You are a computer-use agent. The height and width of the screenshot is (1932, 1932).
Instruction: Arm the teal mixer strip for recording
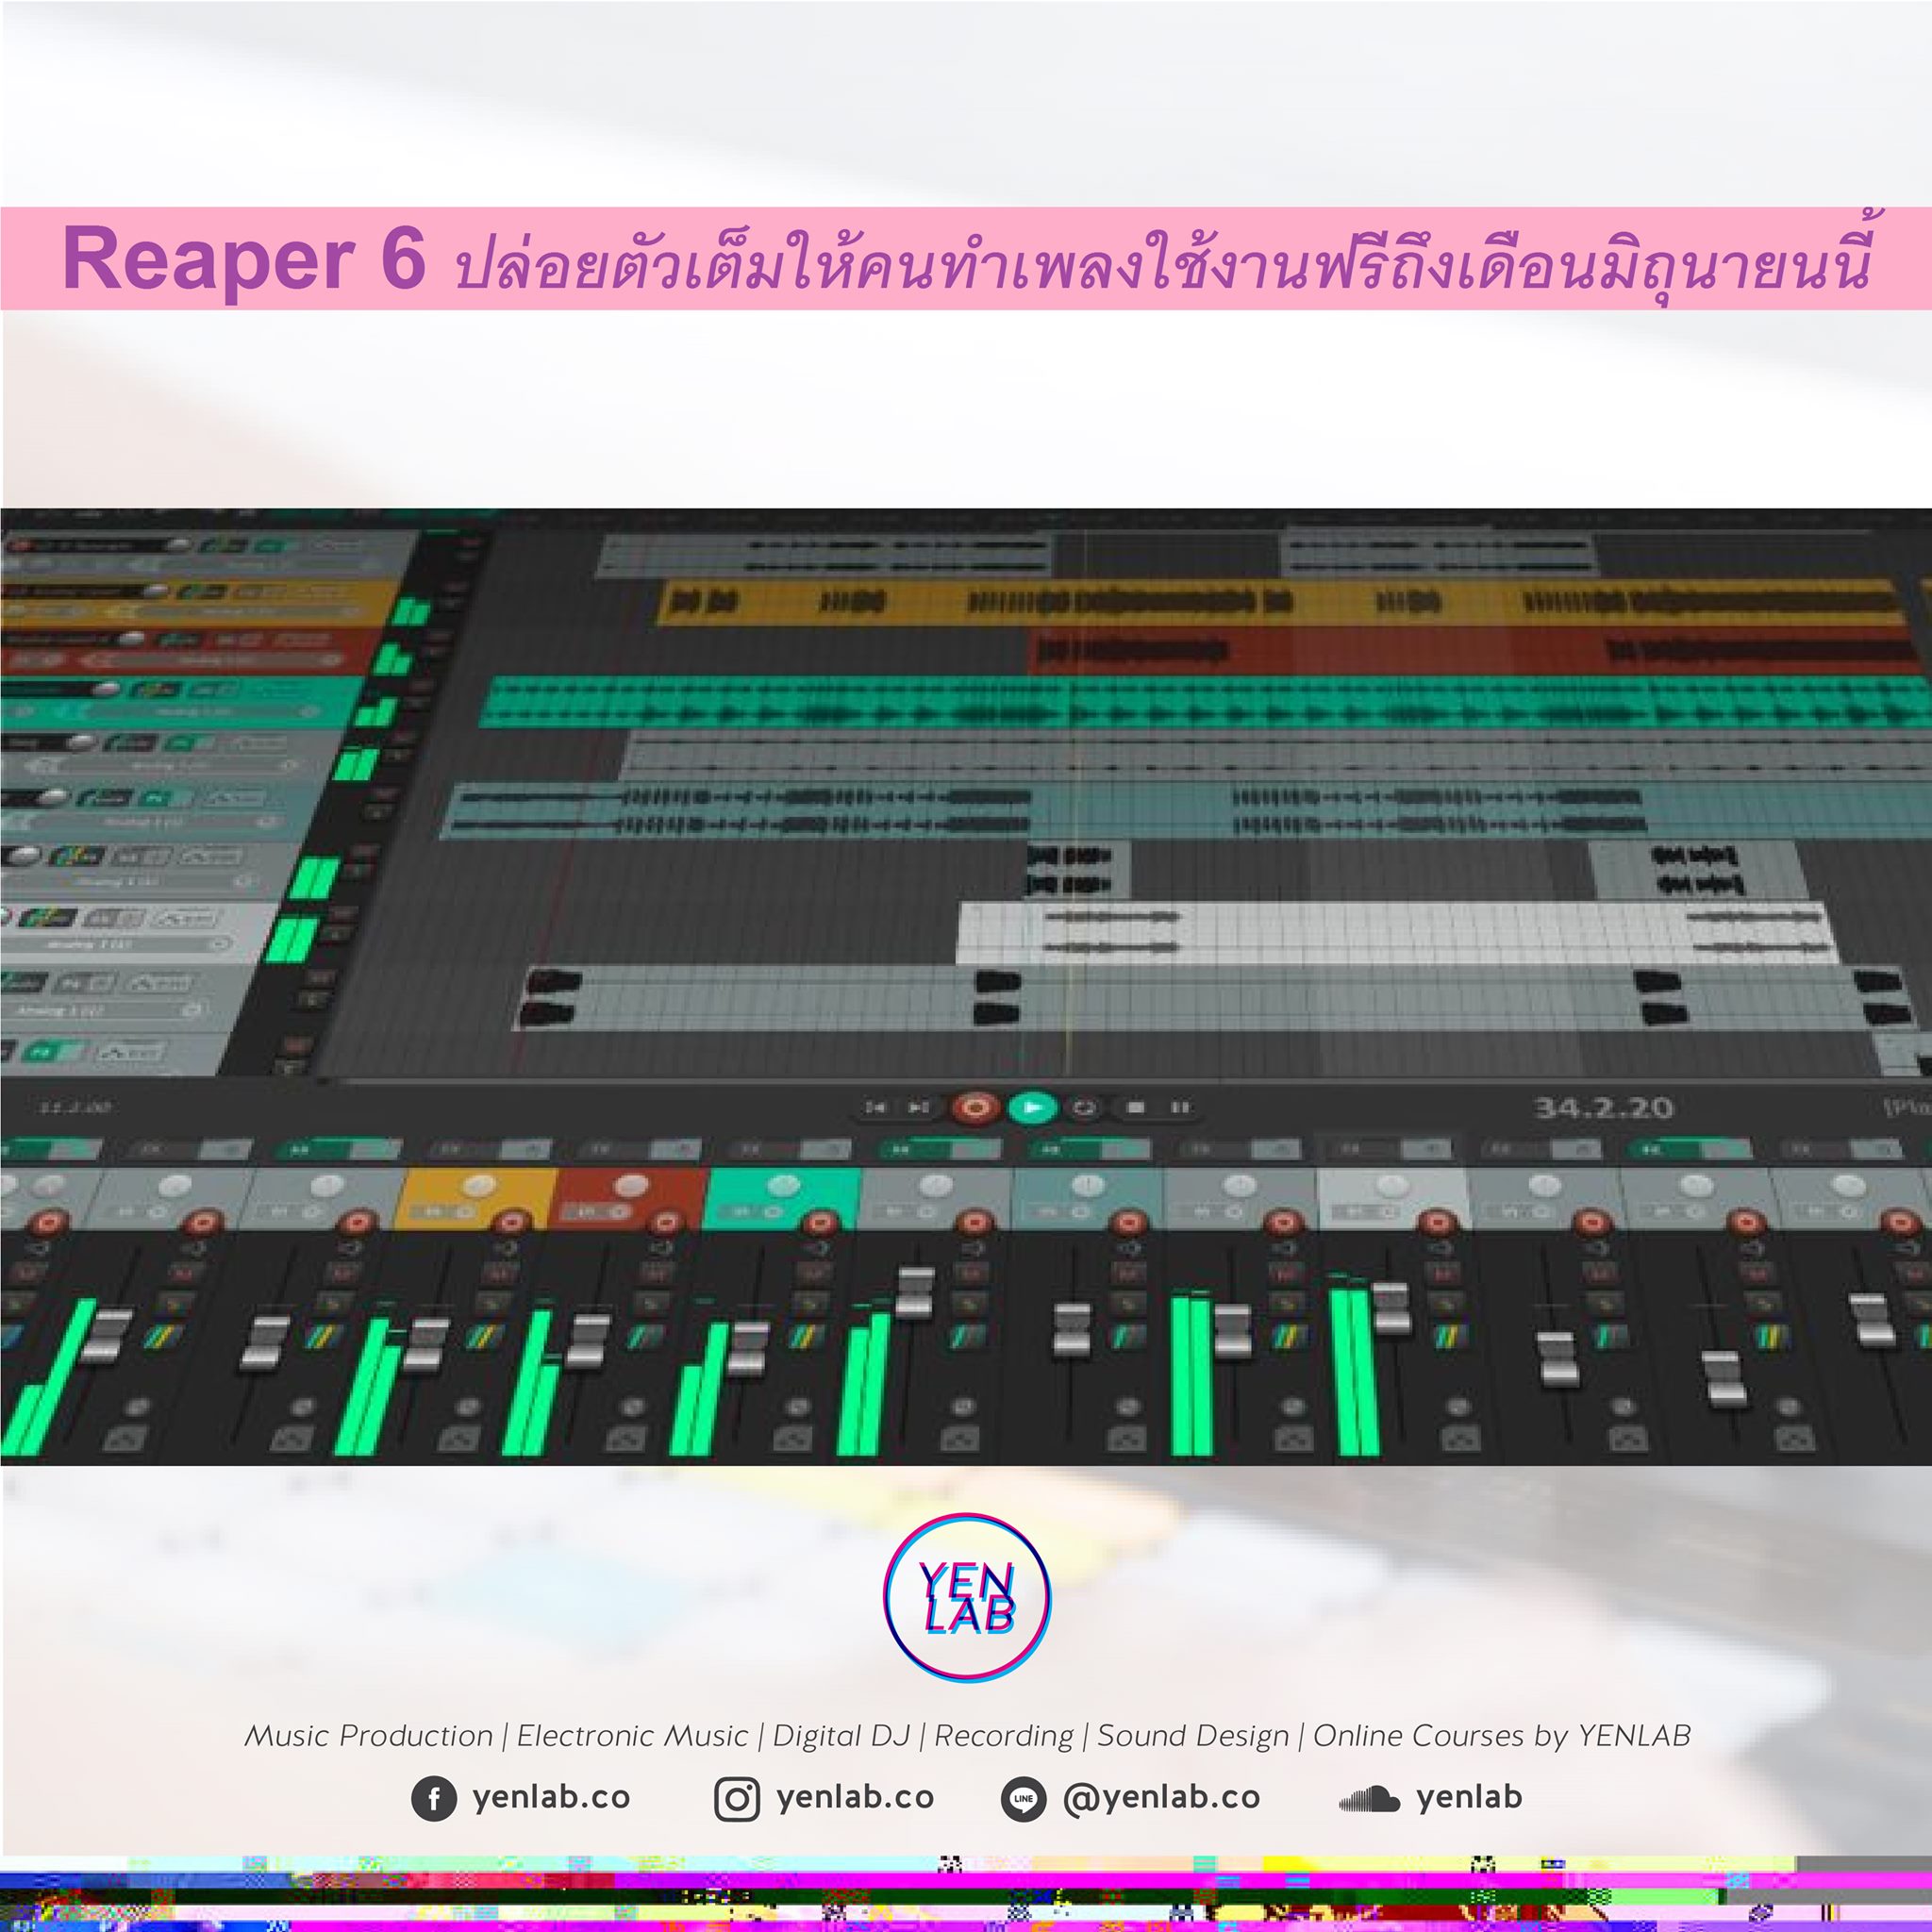[820, 1222]
